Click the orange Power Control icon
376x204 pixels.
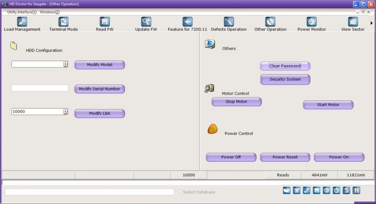pos(212,129)
